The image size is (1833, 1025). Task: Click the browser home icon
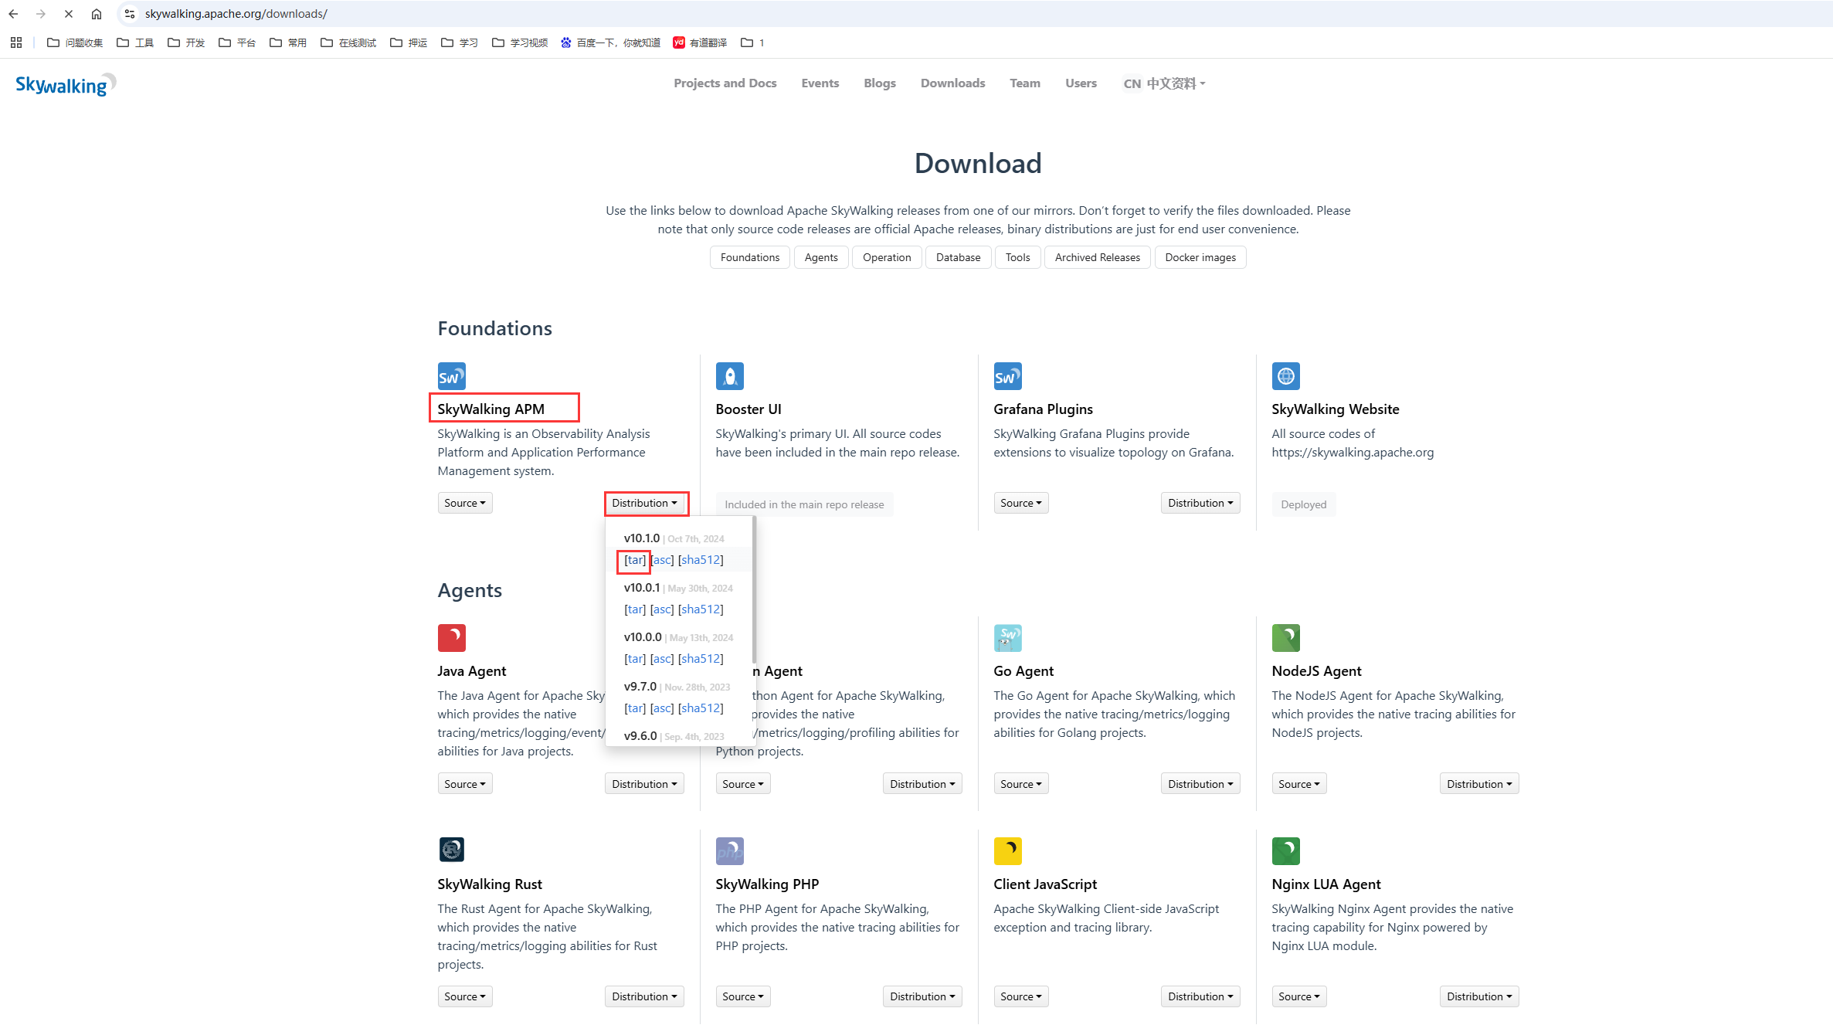coord(97,14)
